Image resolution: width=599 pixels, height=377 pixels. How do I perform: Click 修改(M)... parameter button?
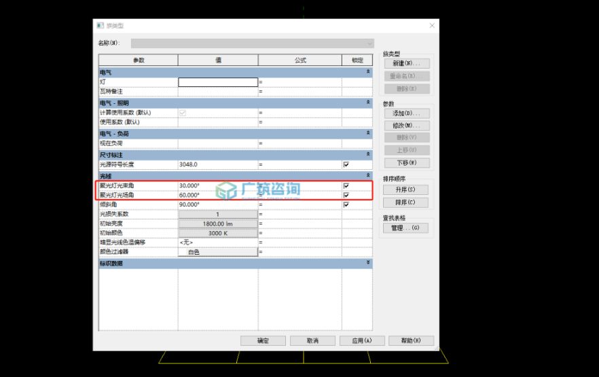pos(407,126)
